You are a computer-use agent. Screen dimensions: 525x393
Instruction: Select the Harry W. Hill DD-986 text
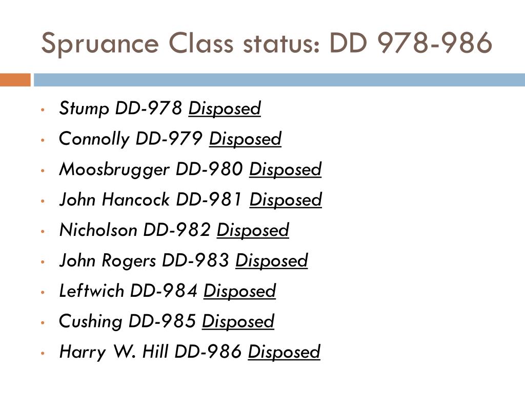click(150, 352)
